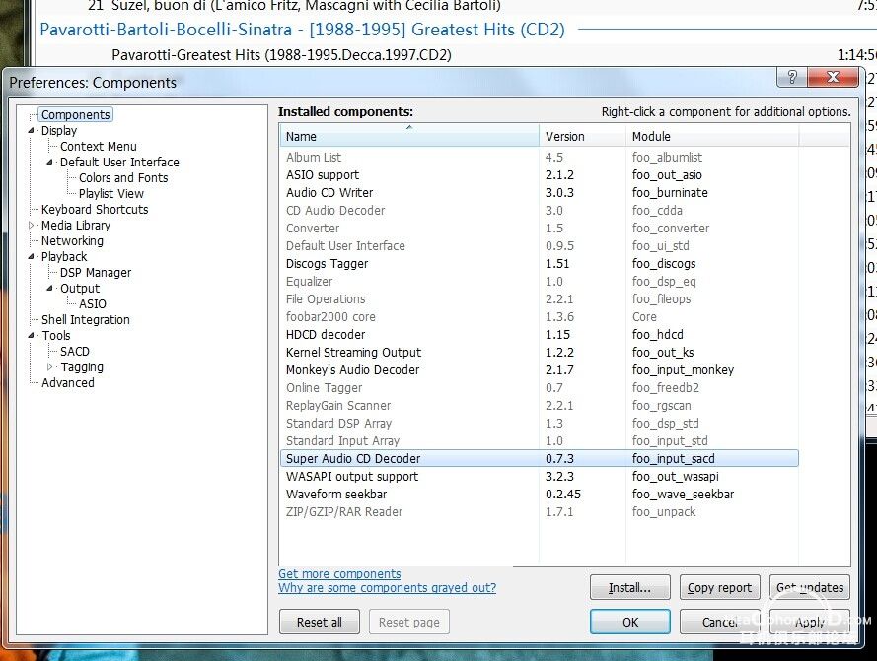The image size is (877, 661).
Task: Select Waveform seekbar component
Action: pos(540,495)
